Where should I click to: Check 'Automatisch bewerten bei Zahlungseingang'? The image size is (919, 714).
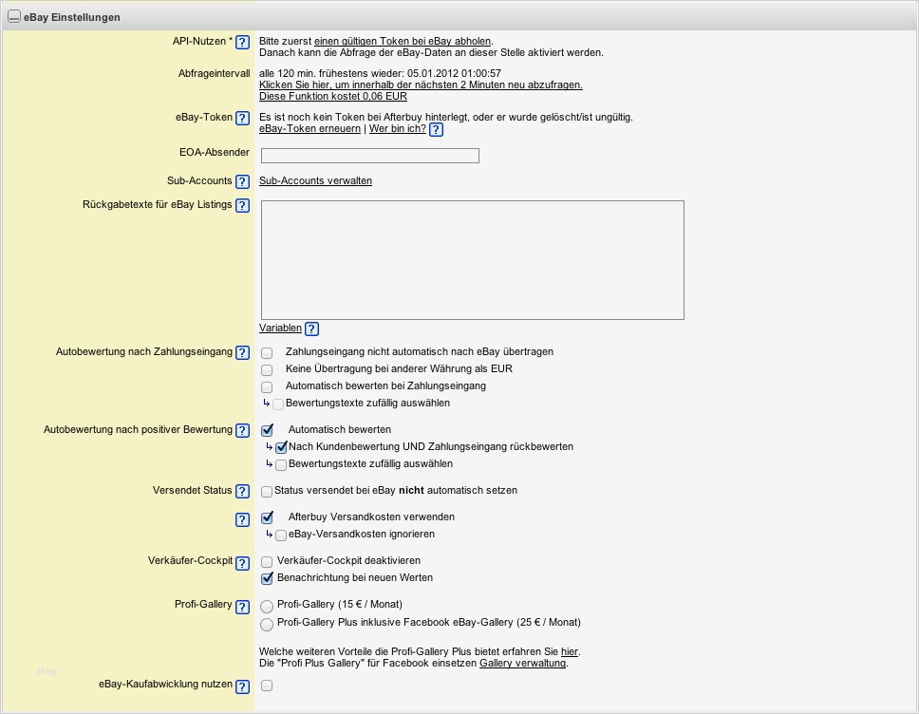267,386
